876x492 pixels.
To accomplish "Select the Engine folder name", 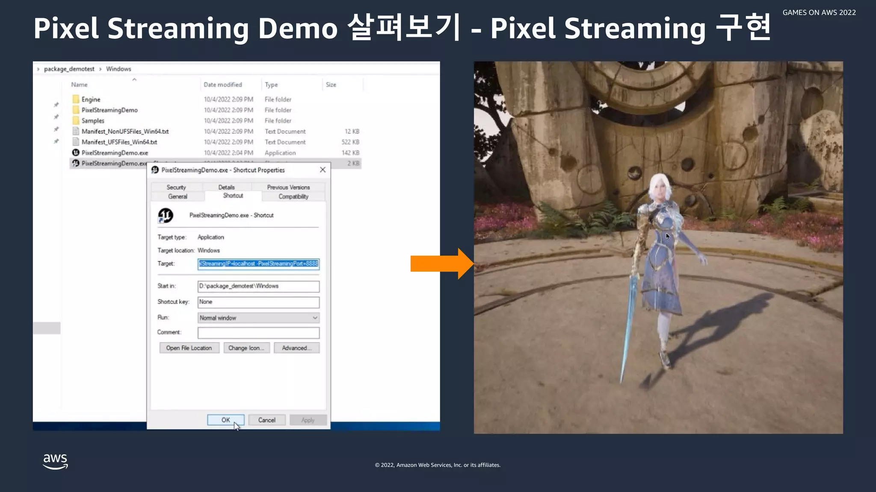I will (x=91, y=99).
